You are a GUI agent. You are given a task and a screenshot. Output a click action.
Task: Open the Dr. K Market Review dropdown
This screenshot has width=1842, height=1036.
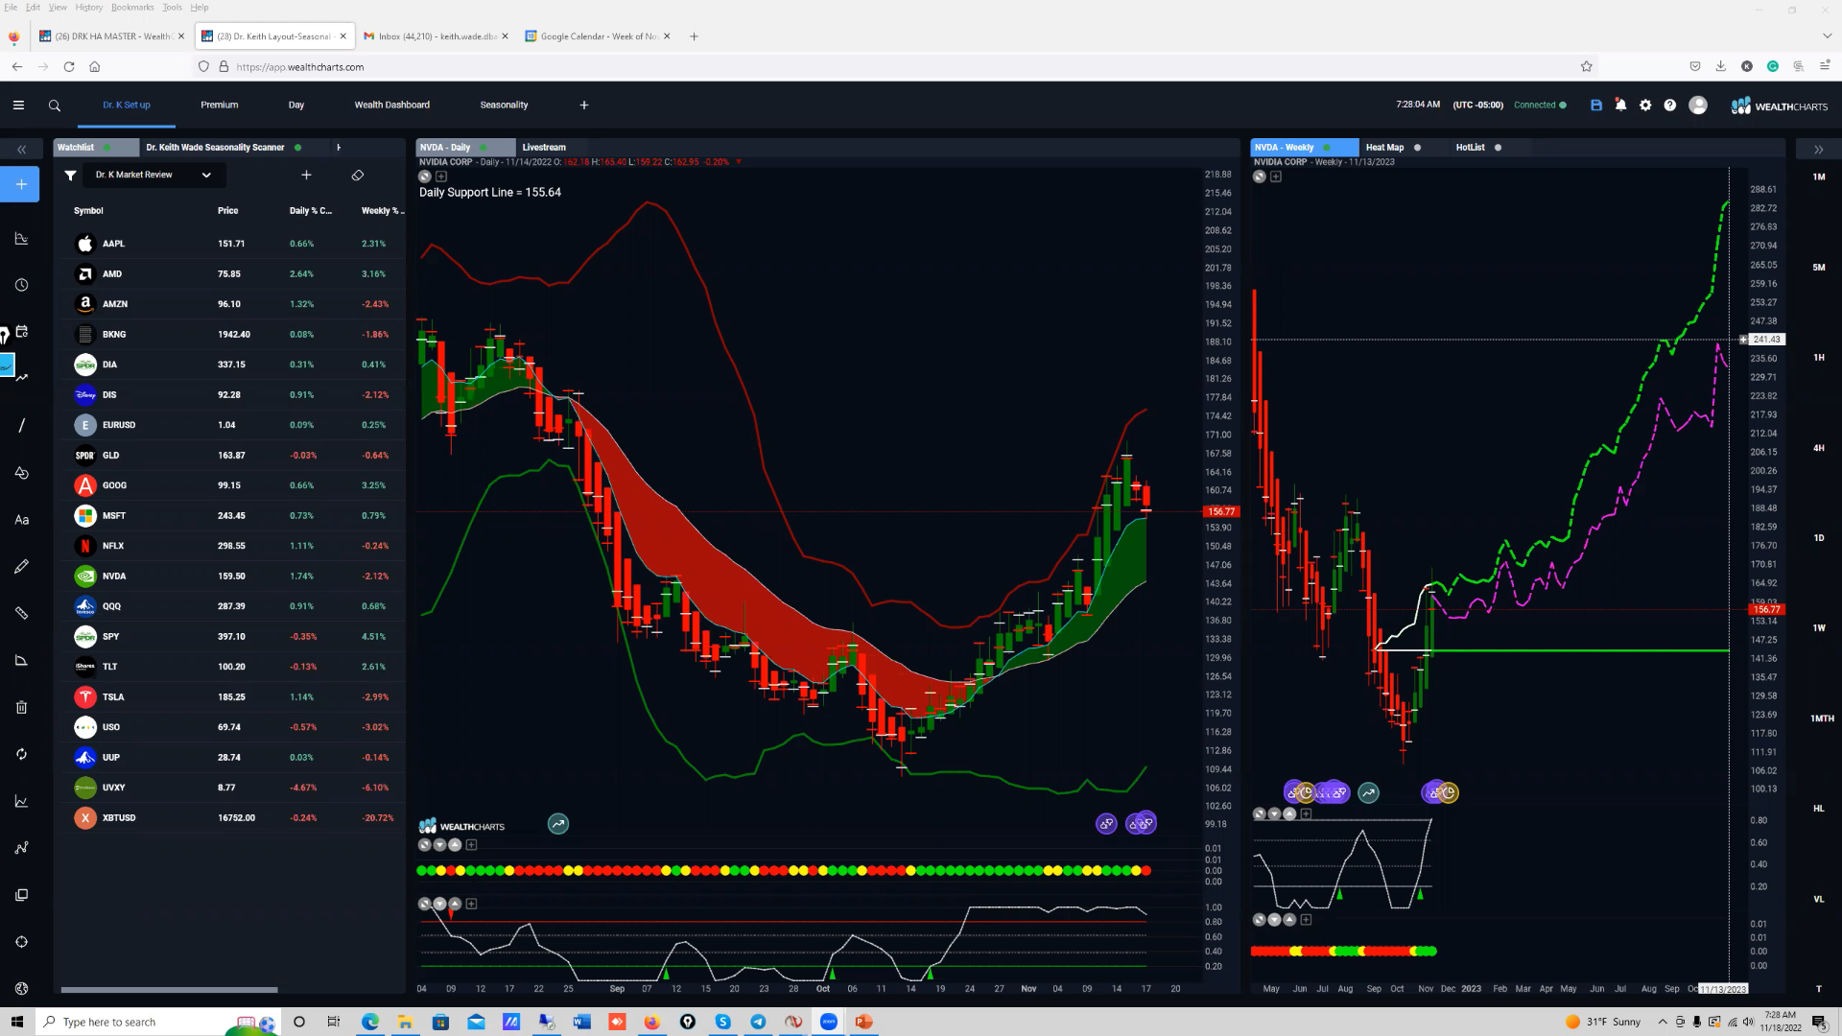(153, 176)
